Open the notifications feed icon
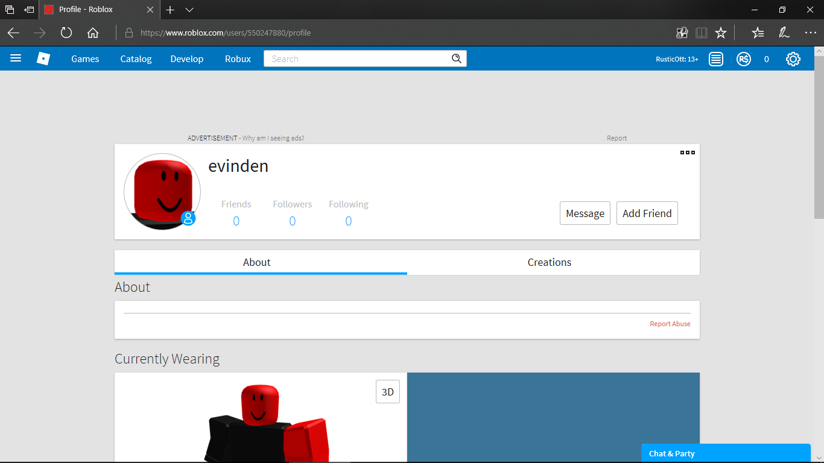Screen dimensions: 824x463 [x=716, y=59]
